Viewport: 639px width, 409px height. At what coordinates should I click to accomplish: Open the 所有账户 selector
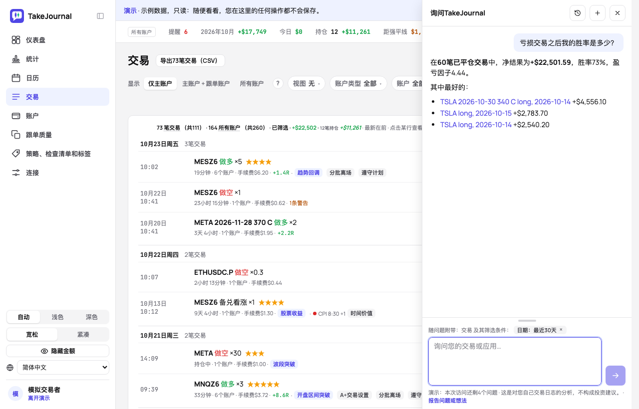(x=142, y=32)
